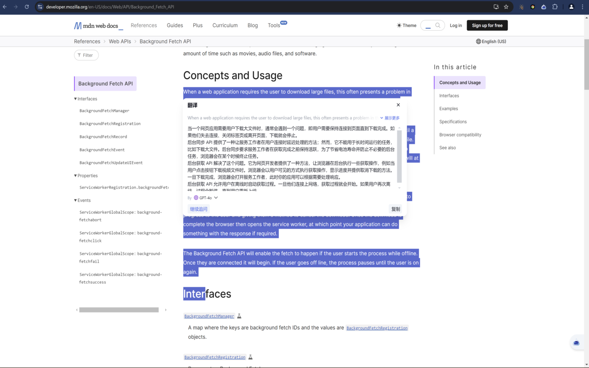The image size is (589, 368).
Task: Click the experimental flask icon beside BackgroundFetchManager
Action: click(x=239, y=316)
